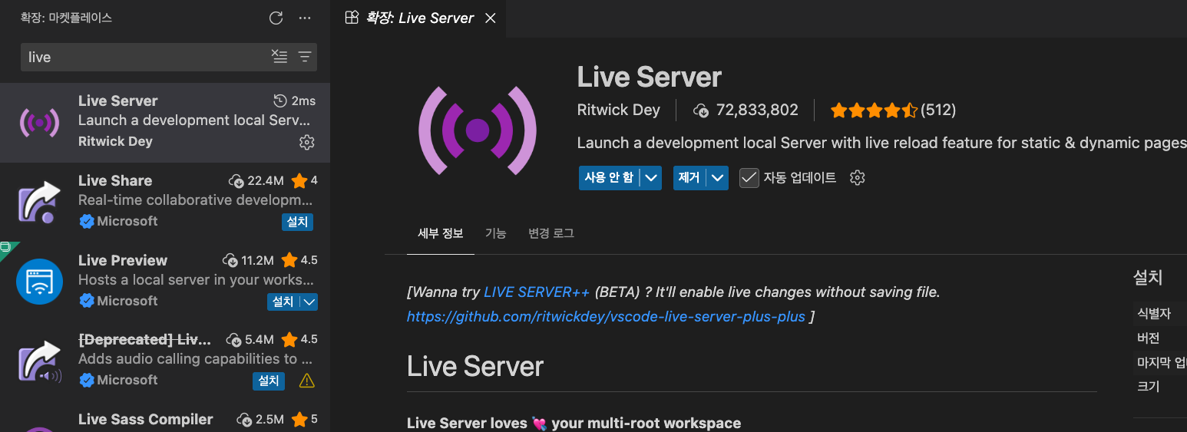1187x432 pixels.
Task: Expand Live Preview install dropdown arrow
Action: click(x=309, y=302)
